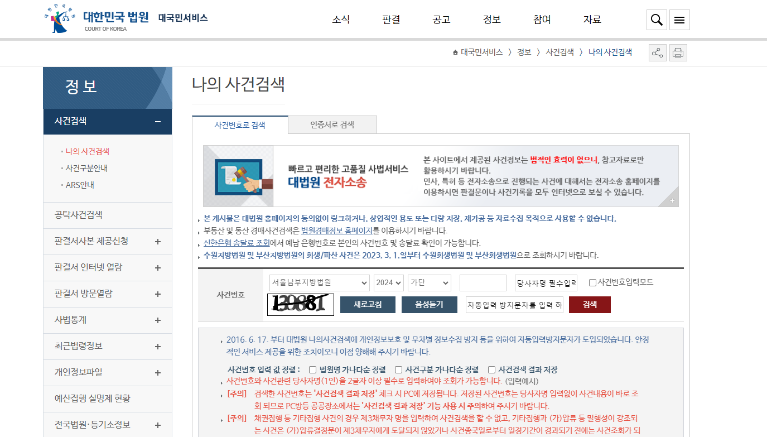Check the 사건검색 결과 저장 option
The image size is (767, 437).
(492, 369)
